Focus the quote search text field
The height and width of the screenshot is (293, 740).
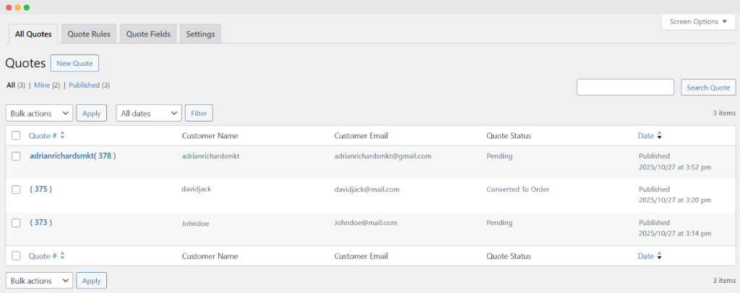click(625, 88)
